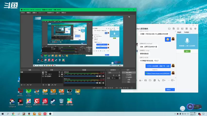Open more options ellipsis in chat toolbar
The width and height of the screenshot is (207, 116).
(169, 80)
